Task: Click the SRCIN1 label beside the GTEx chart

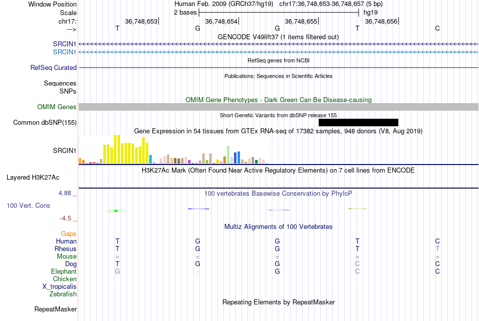Action: pyautogui.click(x=65, y=150)
